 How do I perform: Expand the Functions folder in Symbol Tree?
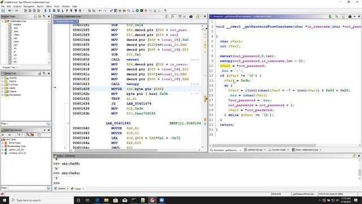coord(2,84)
